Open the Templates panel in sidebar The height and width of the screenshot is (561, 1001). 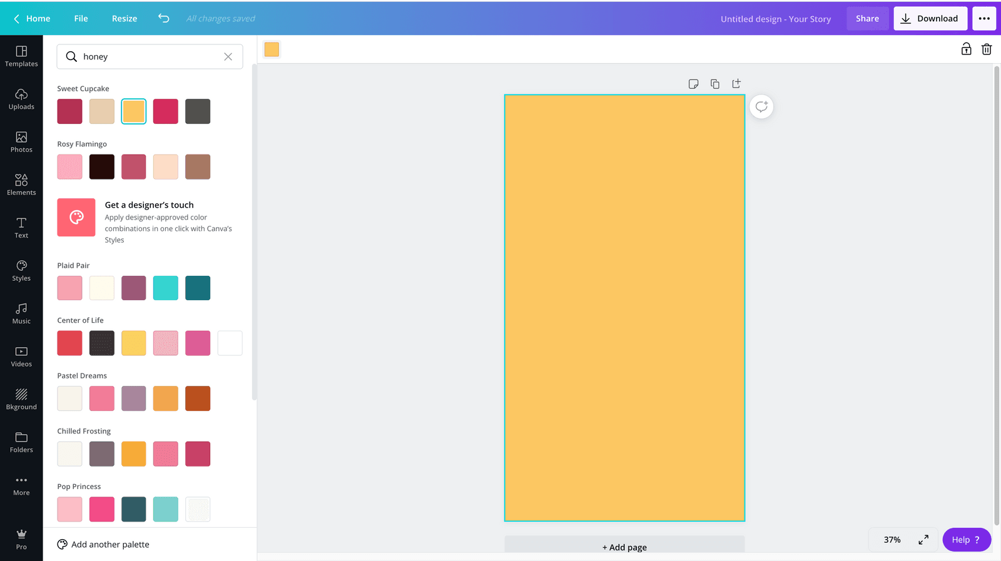21,56
